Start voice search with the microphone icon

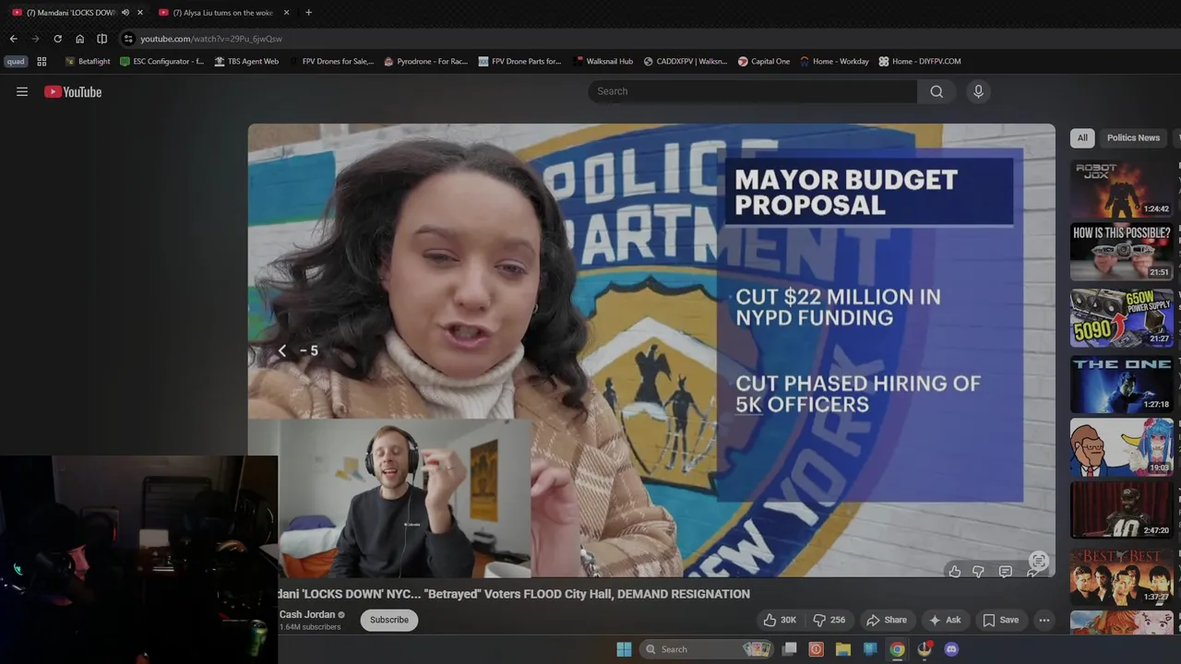pos(978,91)
